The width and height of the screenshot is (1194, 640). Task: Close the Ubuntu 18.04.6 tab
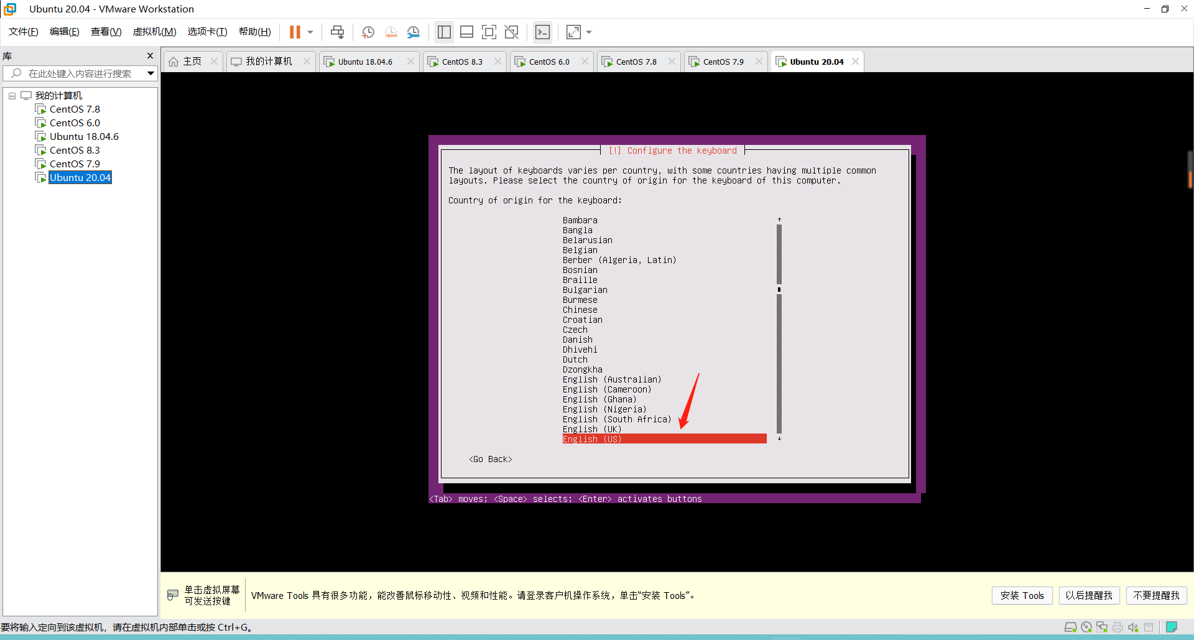click(410, 62)
